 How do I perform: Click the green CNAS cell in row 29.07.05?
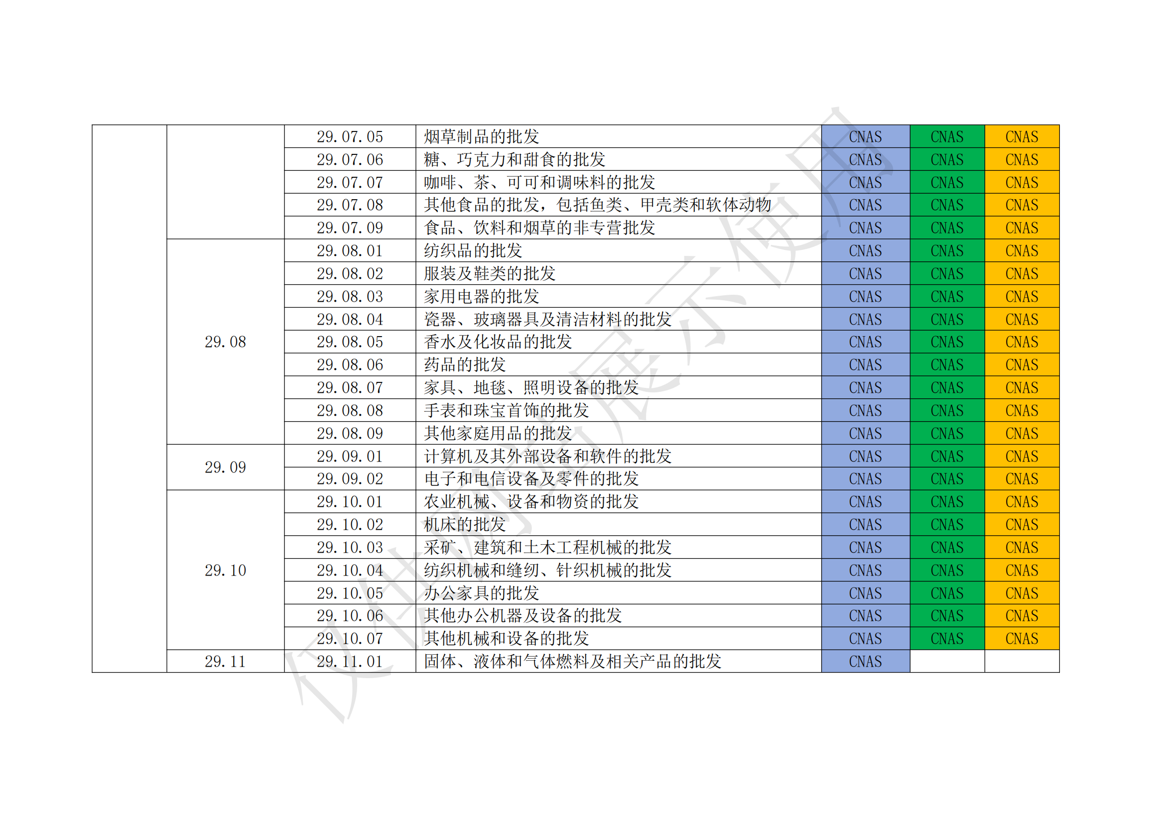pos(947,136)
